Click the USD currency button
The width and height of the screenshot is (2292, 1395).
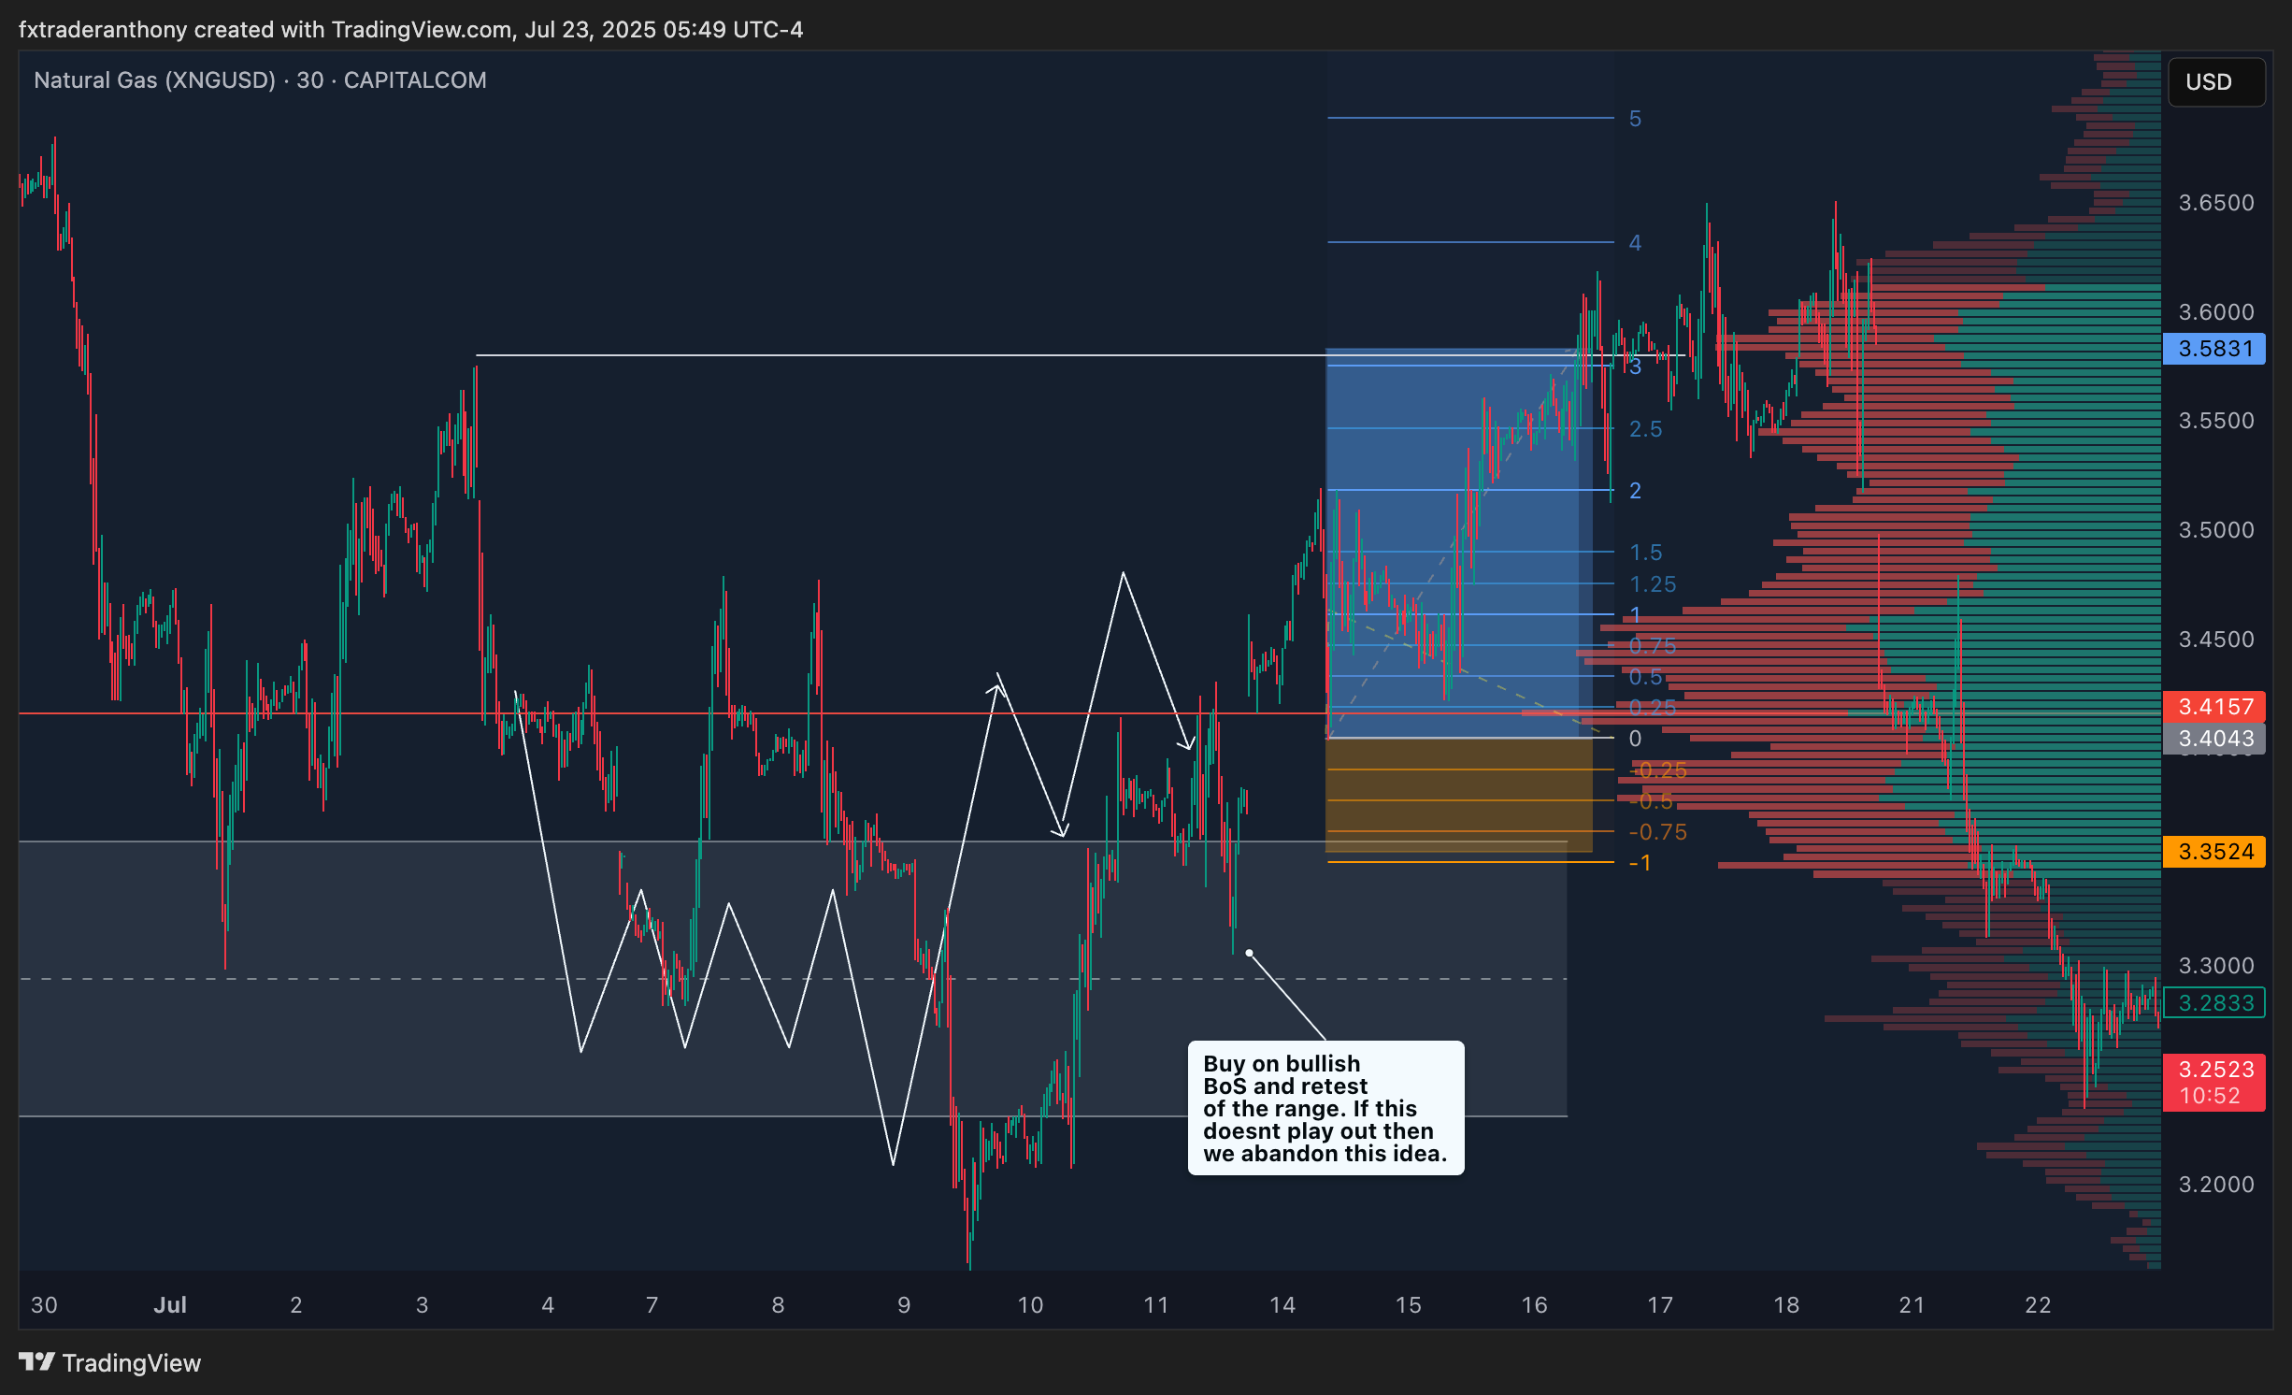point(2215,82)
